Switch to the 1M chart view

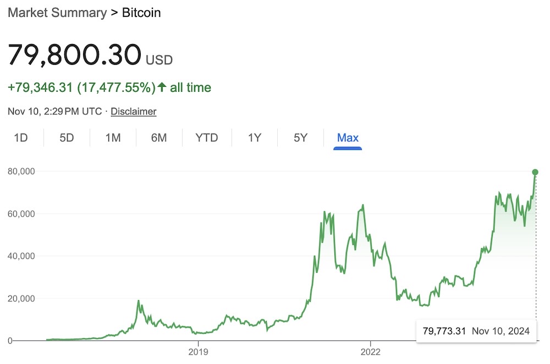[112, 138]
